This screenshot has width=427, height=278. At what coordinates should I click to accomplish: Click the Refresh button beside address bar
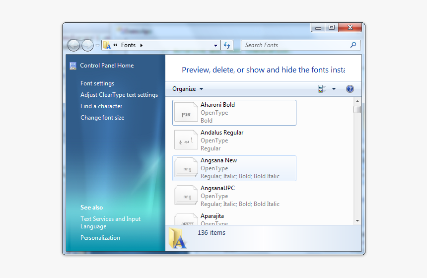(x=227, y=45)
